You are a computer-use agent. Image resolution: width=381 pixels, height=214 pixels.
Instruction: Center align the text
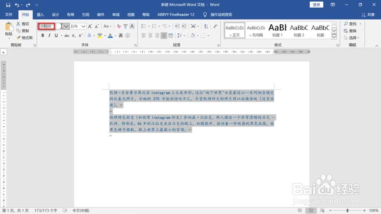tap(150, 36)
